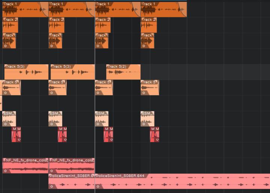Viewport: 270px width, 193px height.
Task: Click fade-out curve on first Track 1 clip
Action: tap(44, 9)
